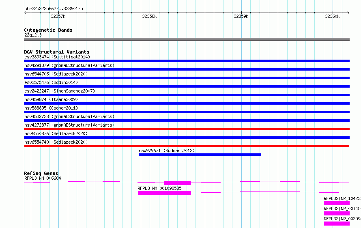Click the nsv979671 (Sudmant2013) label

coord(167,151)
